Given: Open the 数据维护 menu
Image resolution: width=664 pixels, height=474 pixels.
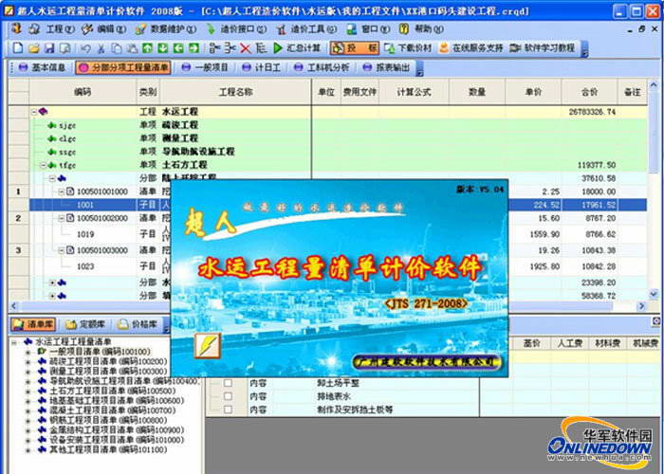Looking at the screenshot, I should click(x=174, y=29).
